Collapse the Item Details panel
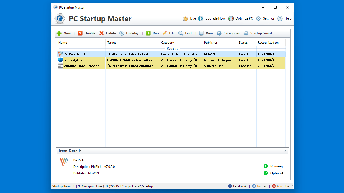This screenshot has height=193, width=344. pyautogui.click(x=285, y=151)
